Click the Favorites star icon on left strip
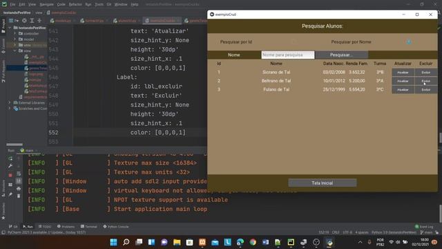The width and height of the screenshot is (442, 249). pos(3,218)
